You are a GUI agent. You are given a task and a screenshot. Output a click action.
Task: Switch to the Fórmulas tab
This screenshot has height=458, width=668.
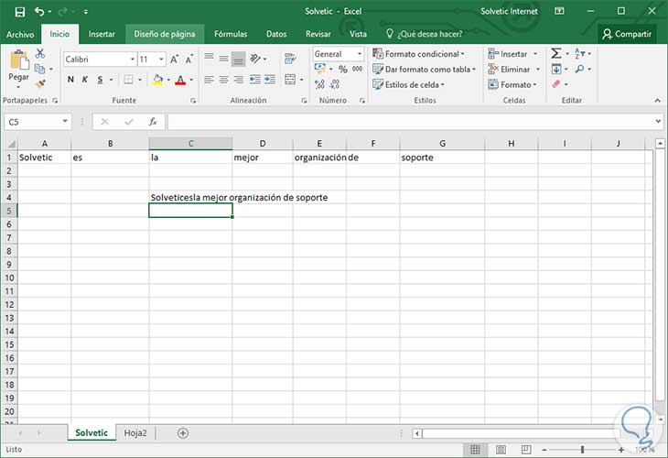(231, 34)
